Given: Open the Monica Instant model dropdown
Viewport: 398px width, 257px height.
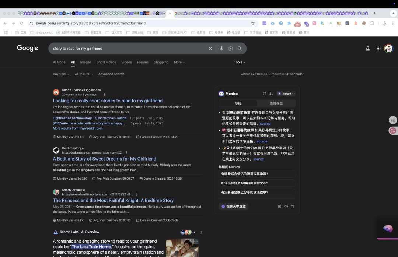Looking at the screenshot, I should click(x=286, y=94).
